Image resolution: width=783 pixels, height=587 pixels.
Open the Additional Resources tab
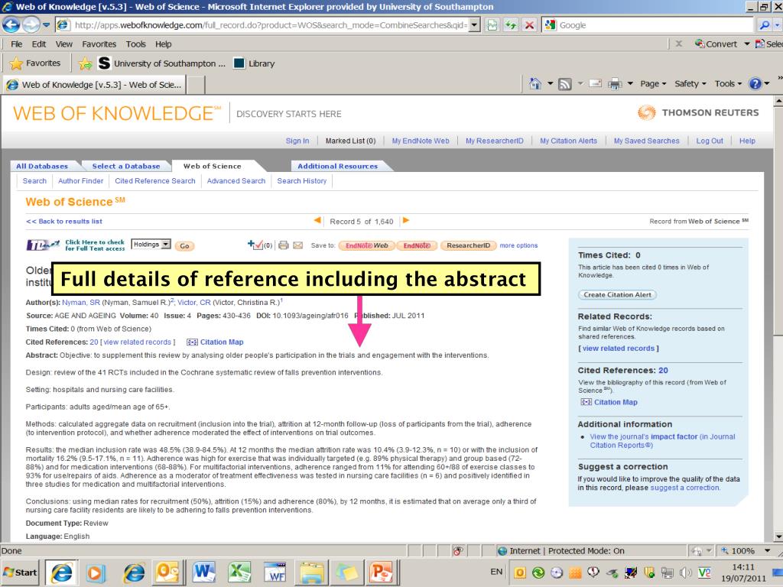tap(337, 166)
